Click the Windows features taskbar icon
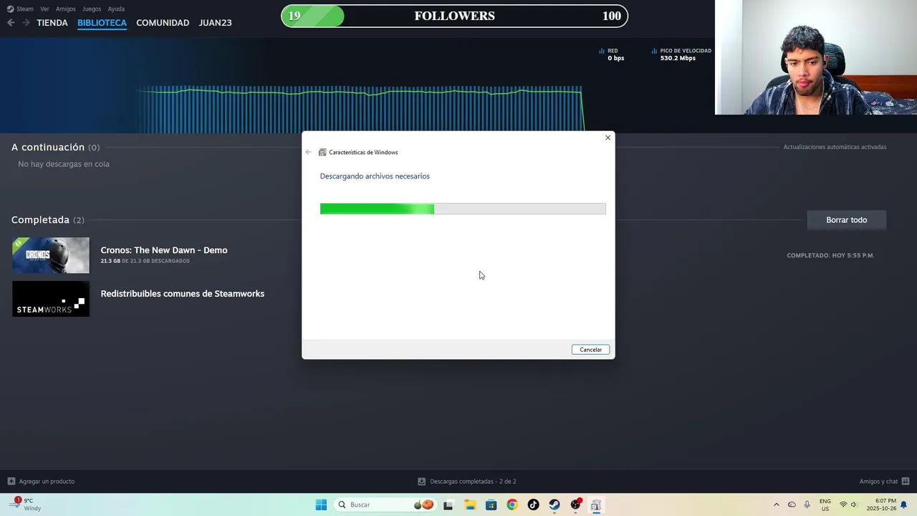This screenshot has height=516, width=917. [x=595, y=505]
